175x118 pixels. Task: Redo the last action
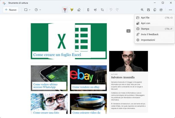click(x=117, y=10)
